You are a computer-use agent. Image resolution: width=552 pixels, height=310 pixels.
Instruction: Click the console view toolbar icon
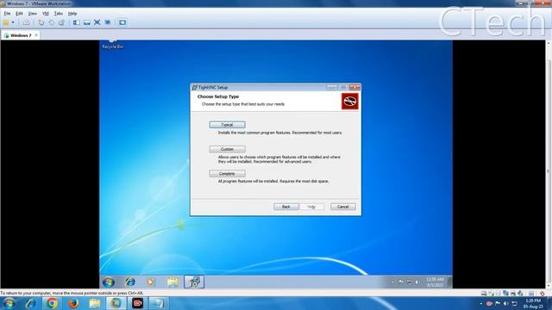tap(122, 22)
